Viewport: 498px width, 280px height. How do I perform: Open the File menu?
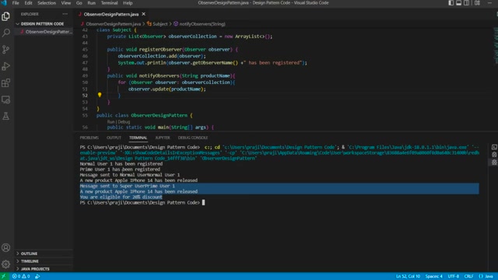coord(16,3)
